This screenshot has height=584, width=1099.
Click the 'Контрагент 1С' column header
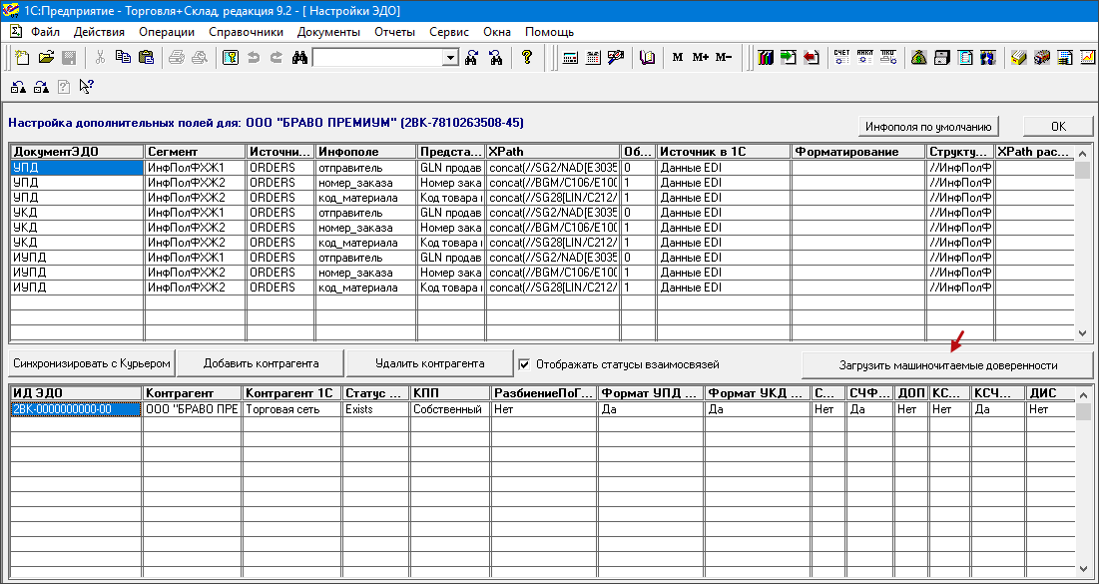click(x=291, y=393)
